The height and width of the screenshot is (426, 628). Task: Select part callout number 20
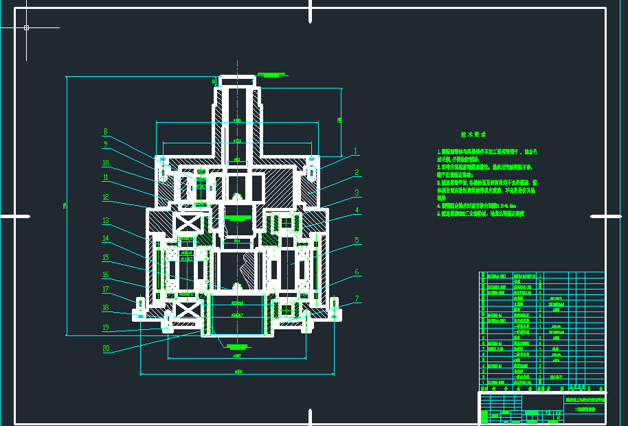coord(106,348)
